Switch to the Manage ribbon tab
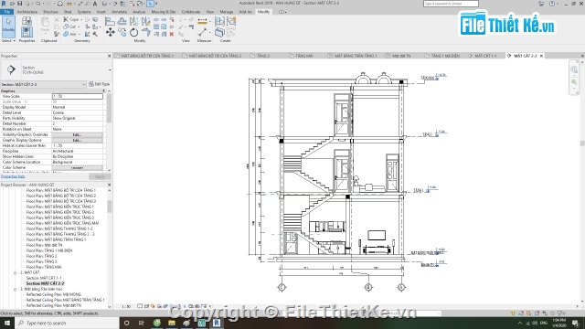Viewport: 585px width, 329px height. 226,12
